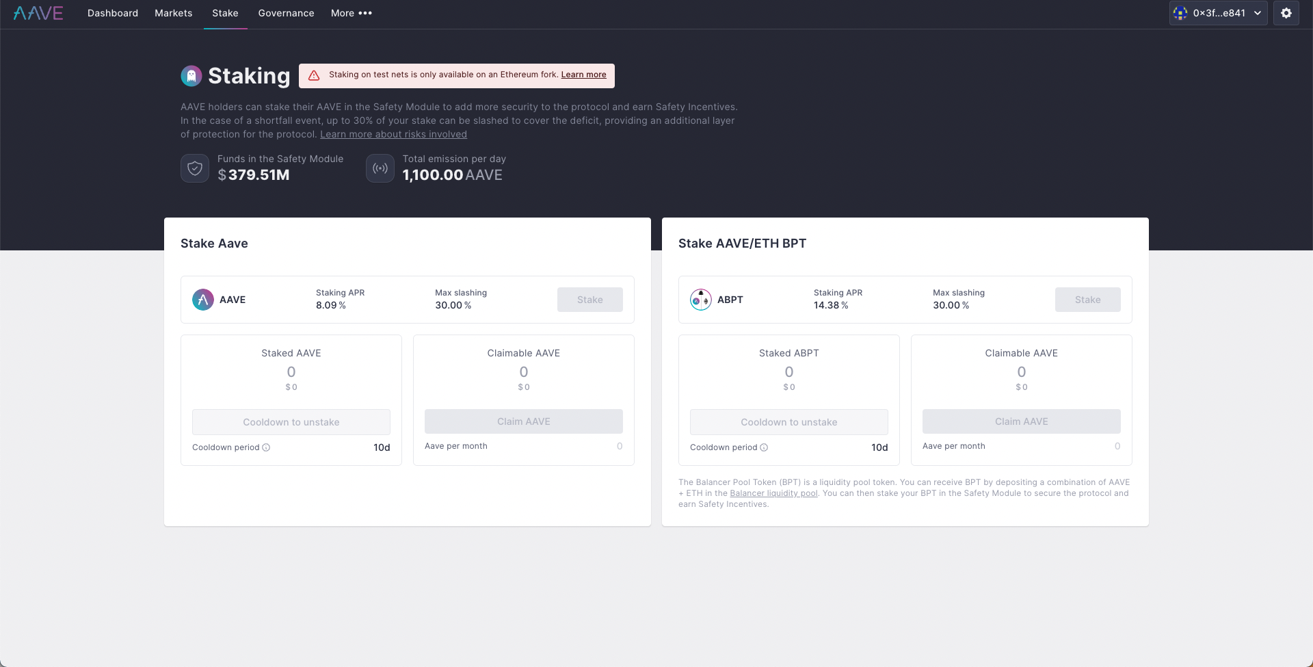This screenshot has width=1313, height=667.
Task: Open the Balancer liquidity pool link
Action: pyautogui.click(x=773, y=493)
